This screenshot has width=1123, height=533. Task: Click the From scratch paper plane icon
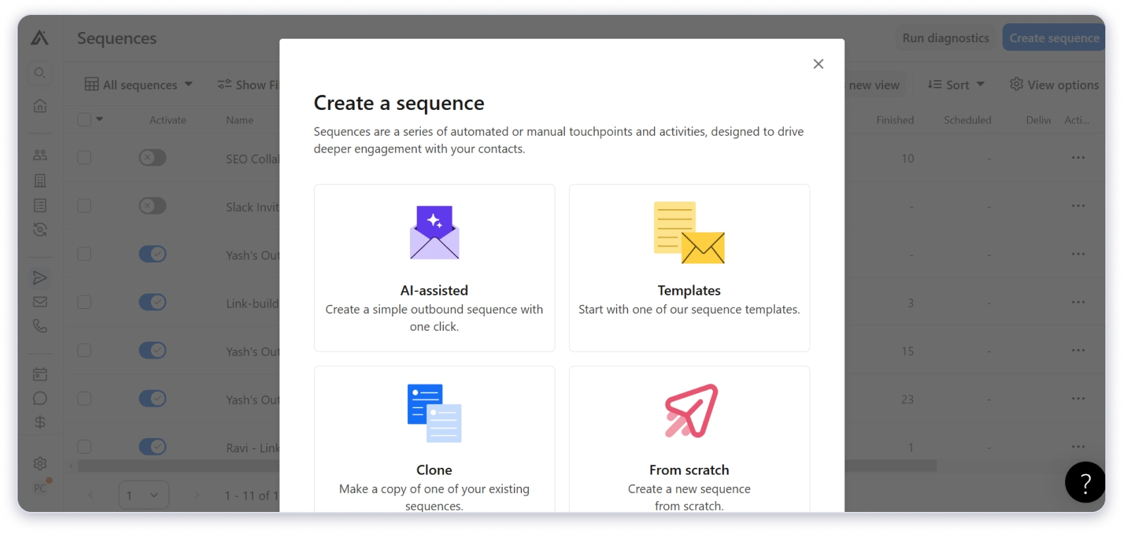pos(691,411)
